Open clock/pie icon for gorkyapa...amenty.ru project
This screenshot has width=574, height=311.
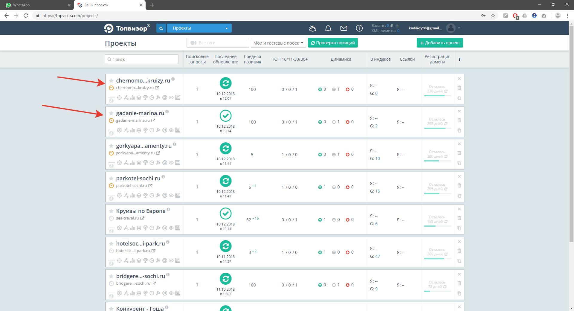152,163
